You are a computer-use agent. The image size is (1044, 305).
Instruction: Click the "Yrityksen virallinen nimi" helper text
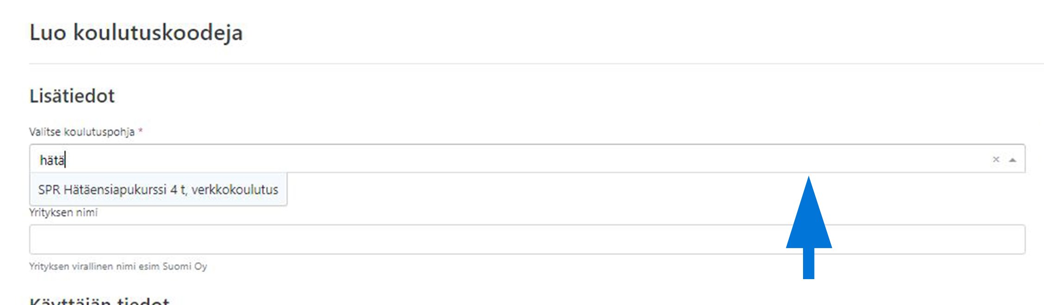point(118,267)
